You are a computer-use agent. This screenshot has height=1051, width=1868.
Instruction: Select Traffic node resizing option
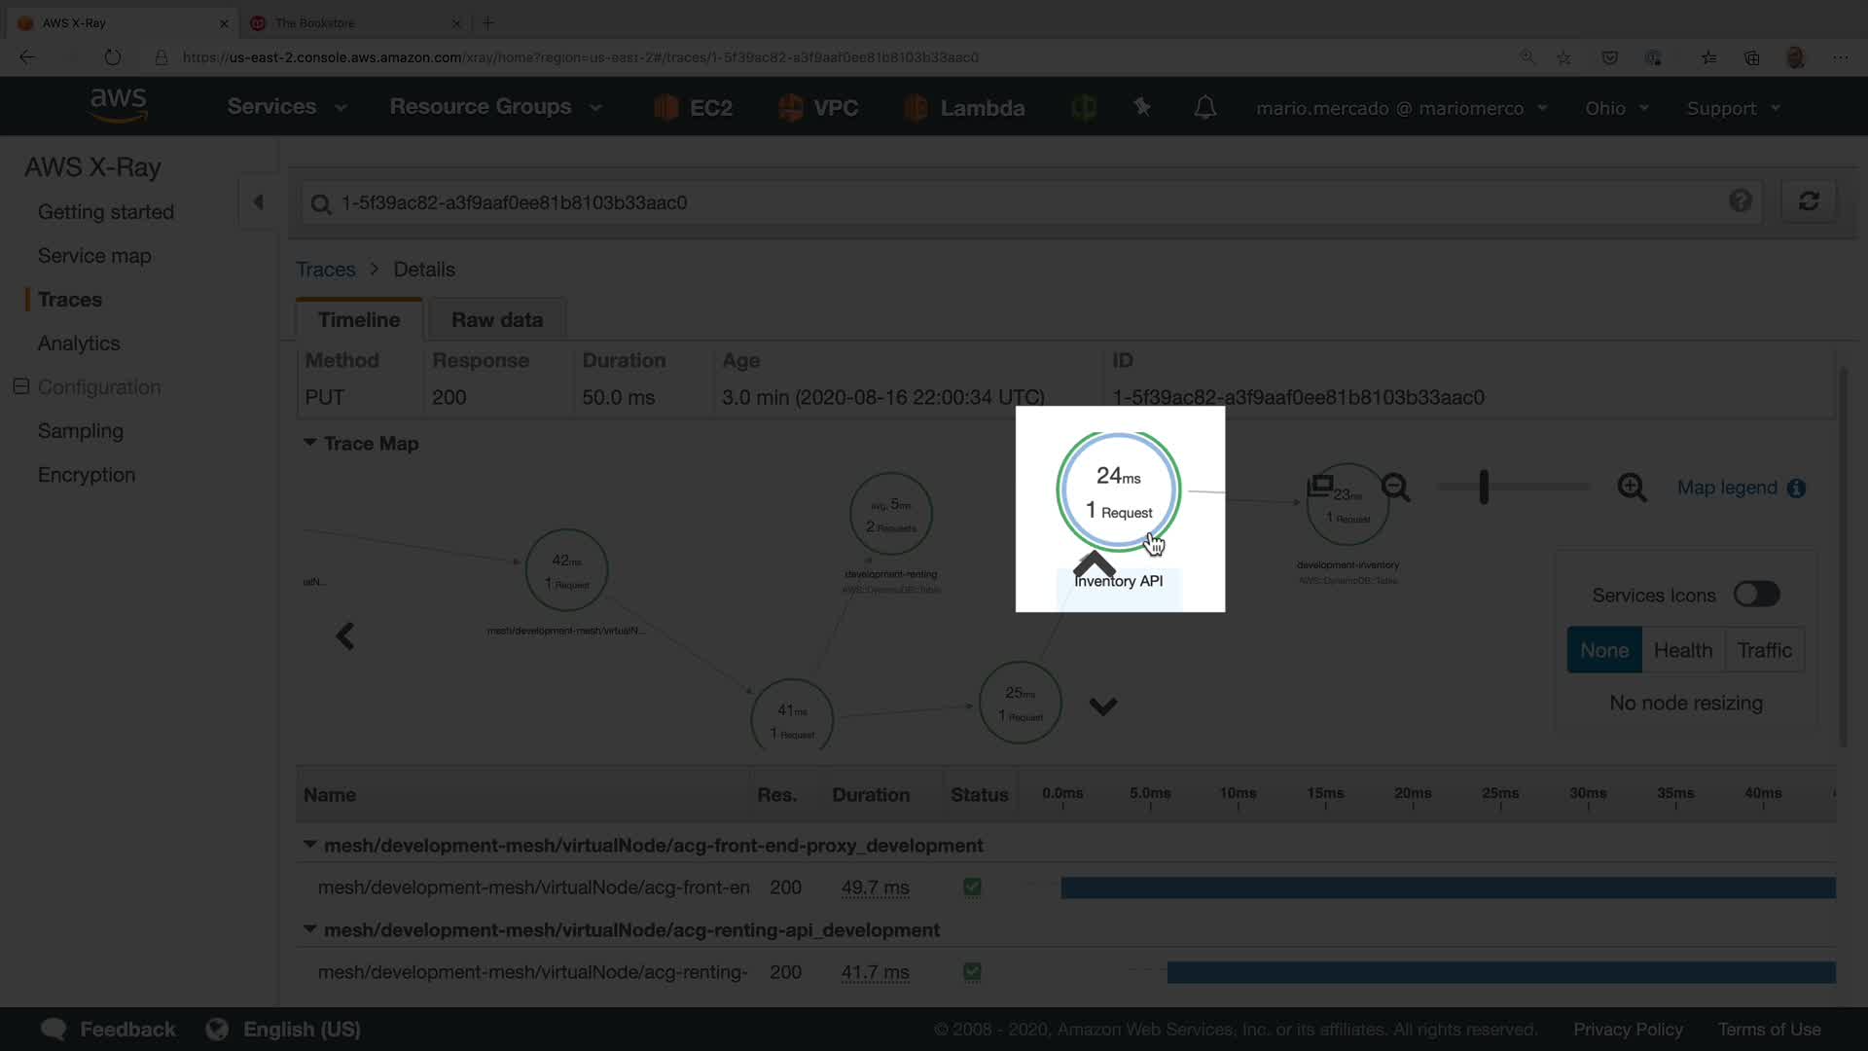1764,650
